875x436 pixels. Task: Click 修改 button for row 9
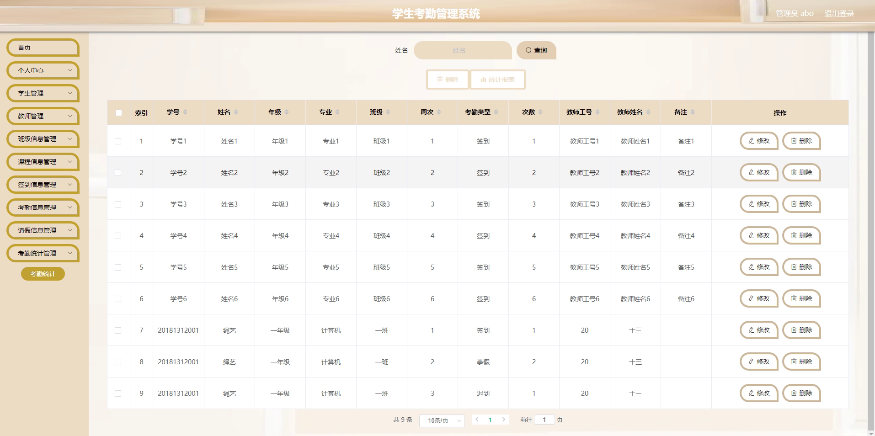click(x=759, y=393)
